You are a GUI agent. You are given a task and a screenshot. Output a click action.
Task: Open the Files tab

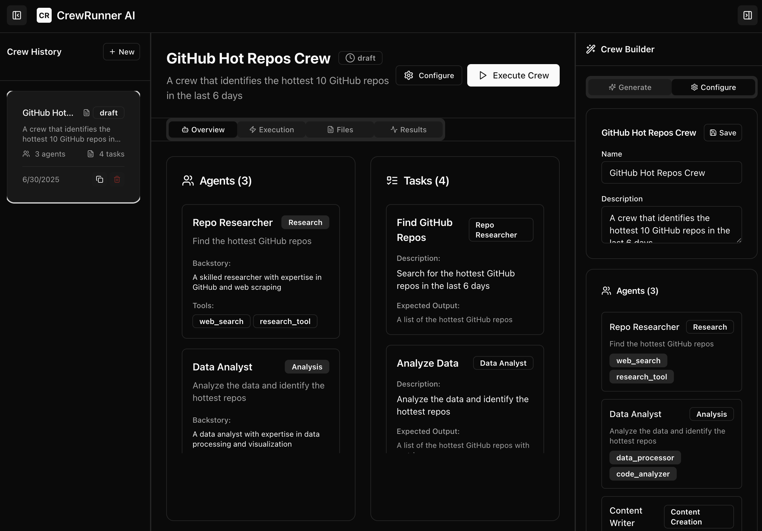[x=340, y=130]
